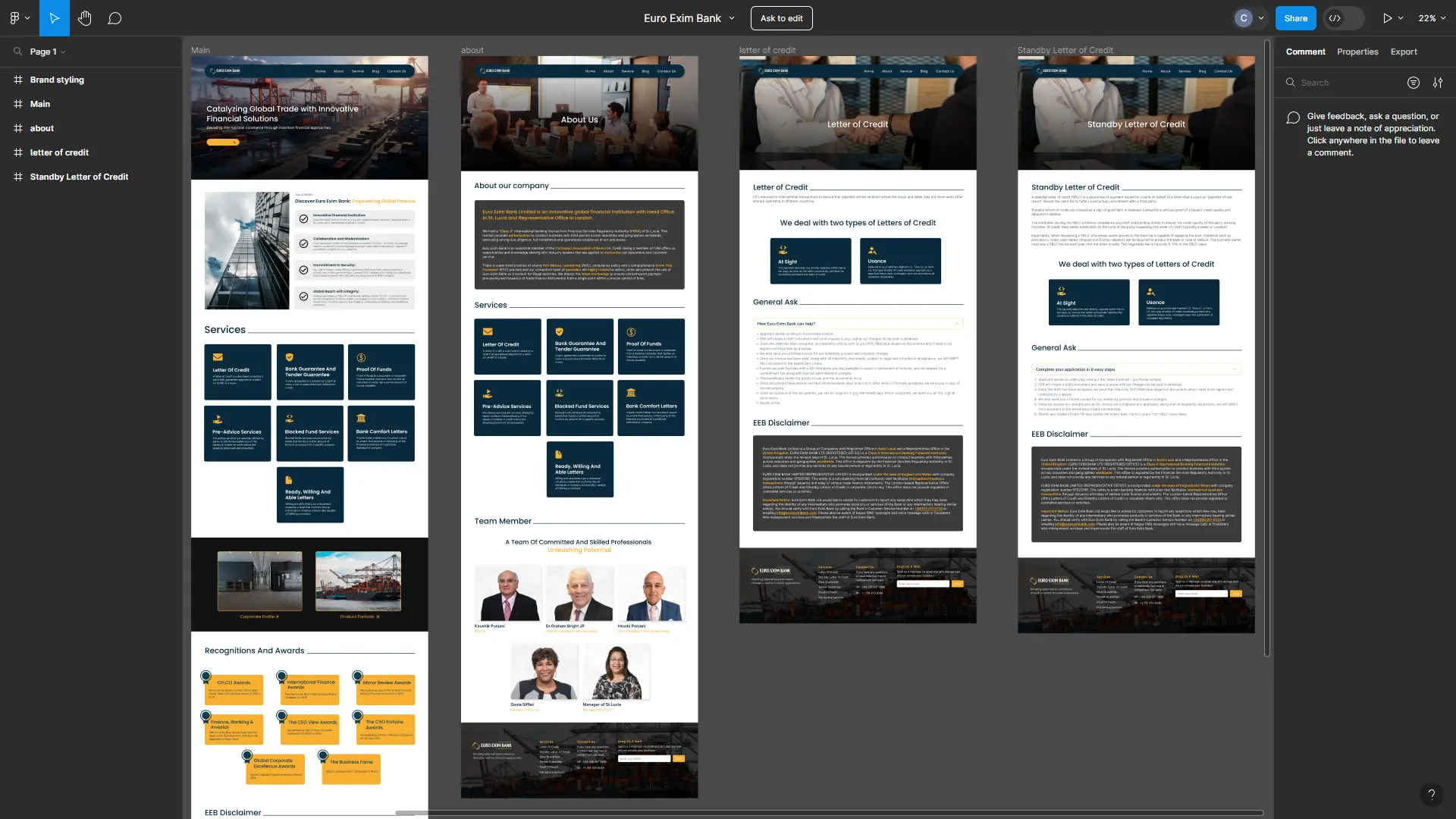Click At Sight card in letter of credit frame
Image resolution: width=1456 pixels, height=819 pixels.
pyautogui.click(x=810, y=261)
